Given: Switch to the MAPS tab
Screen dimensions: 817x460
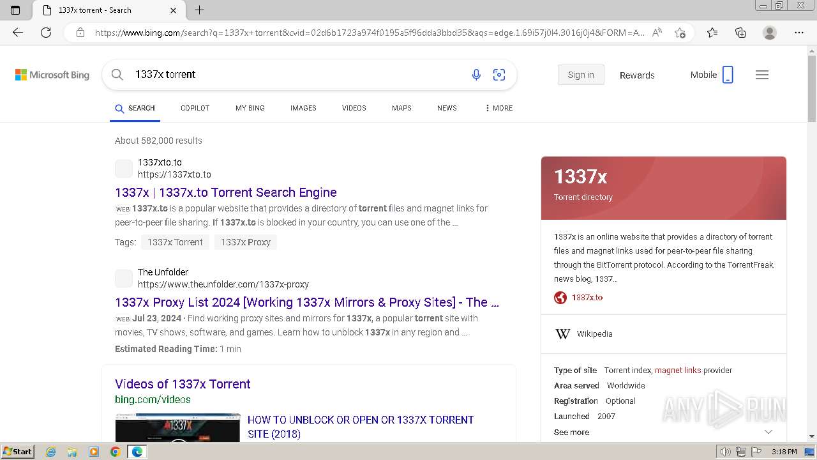Looking at the screenshot, I should [401, 108].
